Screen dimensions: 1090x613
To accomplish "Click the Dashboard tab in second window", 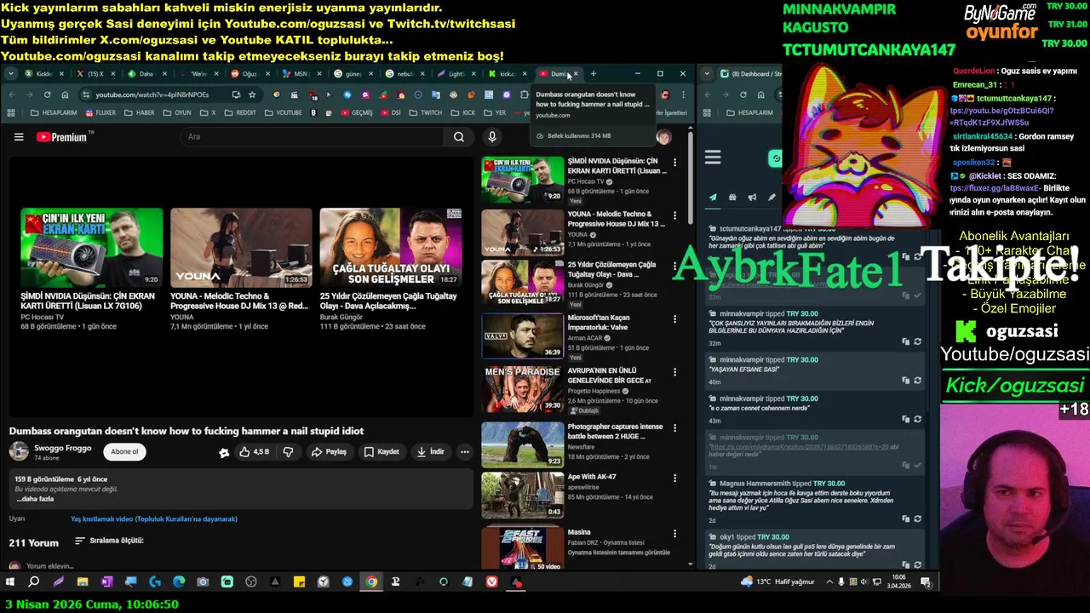I will coord(749,74).
